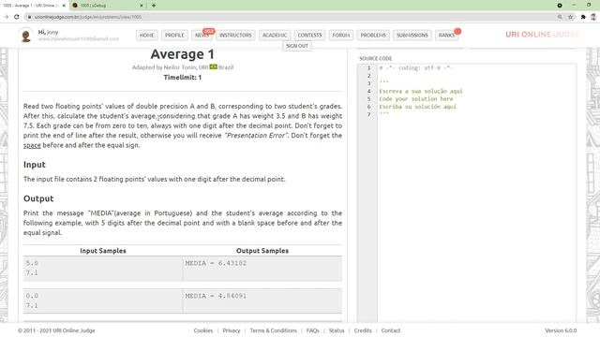The image size is (600, 337).
Task: Bookmark this page with the star icon
Action: click(571, 17)
